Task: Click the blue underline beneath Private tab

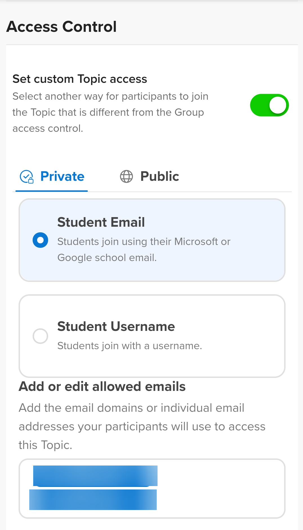Action: (x=51, y=191)
